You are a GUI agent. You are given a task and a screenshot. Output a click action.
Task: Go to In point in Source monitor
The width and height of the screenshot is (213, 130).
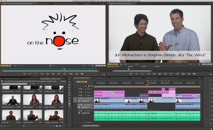point(42,74)
